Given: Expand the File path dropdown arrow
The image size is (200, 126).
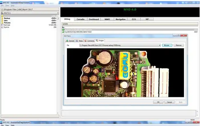Looking at the screenshot, I should click(x=159, y=45).
